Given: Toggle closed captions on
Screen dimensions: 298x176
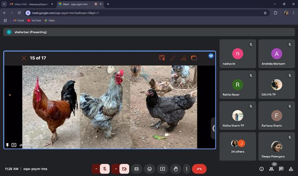Looking at the screenshot, I should click(x=136, y=169).
